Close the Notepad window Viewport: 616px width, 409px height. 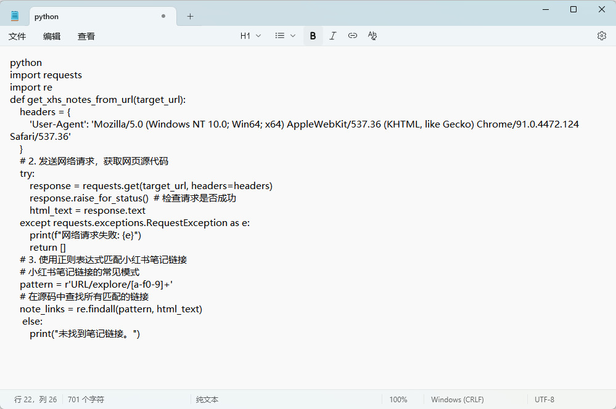(x=601, y=9)
